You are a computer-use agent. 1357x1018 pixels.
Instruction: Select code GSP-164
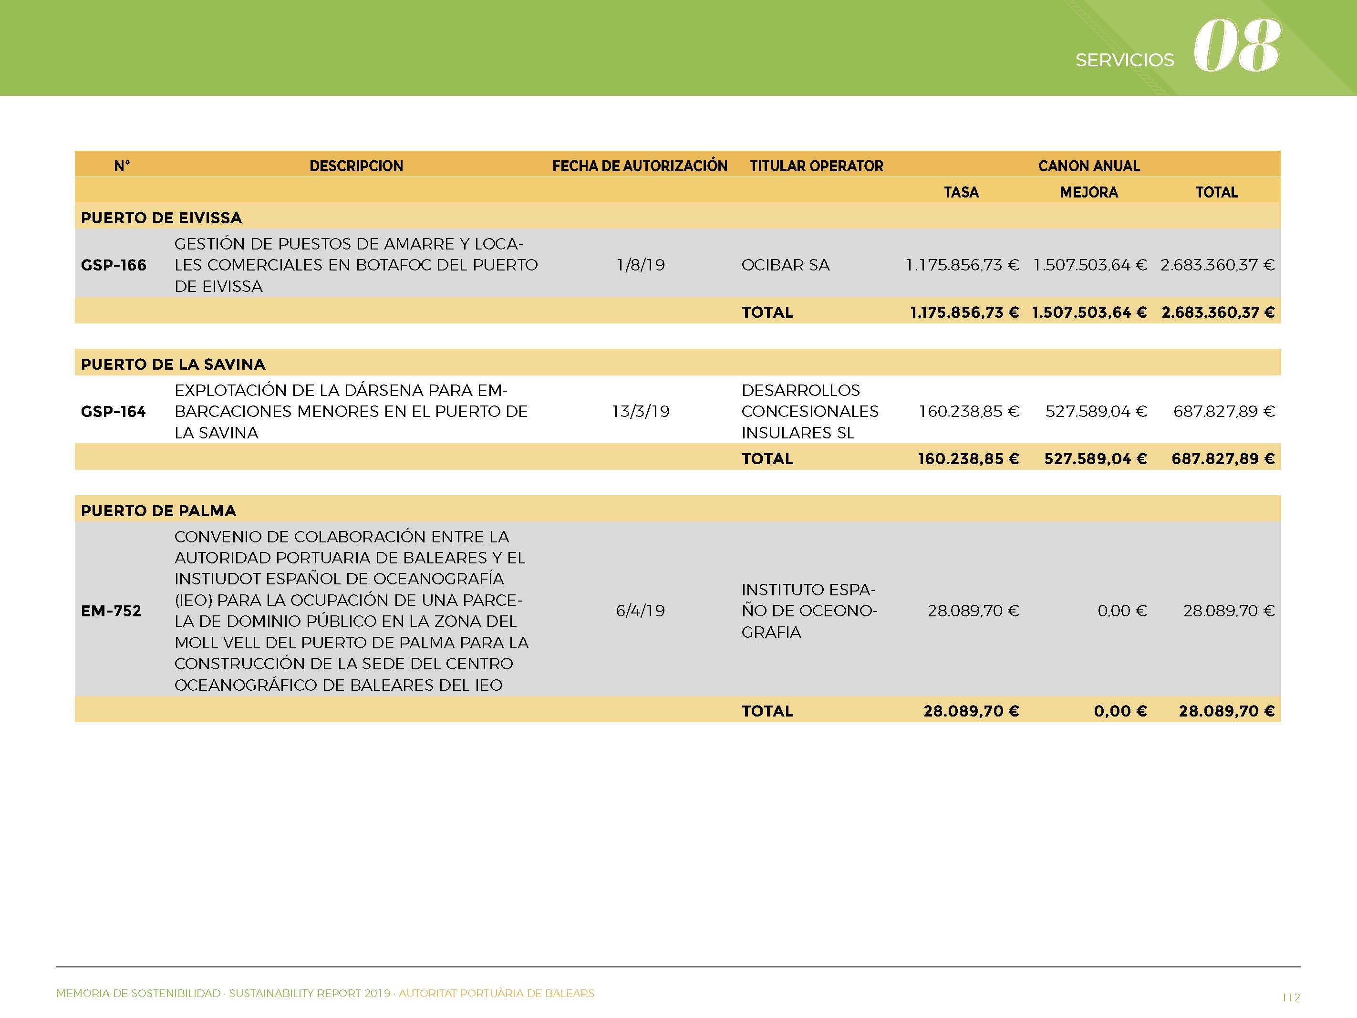coord(114,411)
